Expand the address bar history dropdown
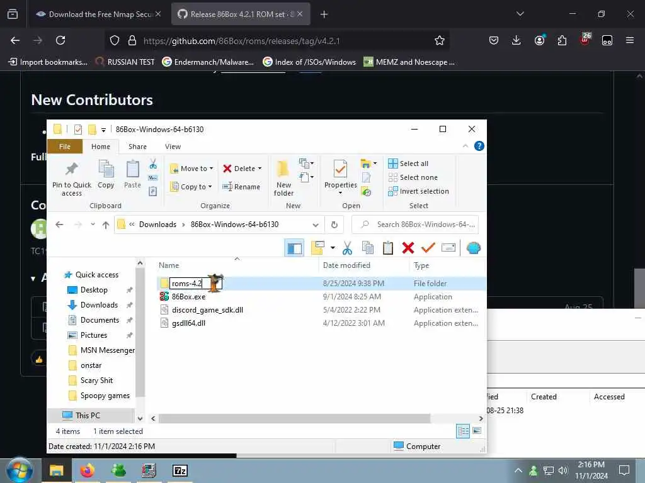 click(x=316, y=225)
